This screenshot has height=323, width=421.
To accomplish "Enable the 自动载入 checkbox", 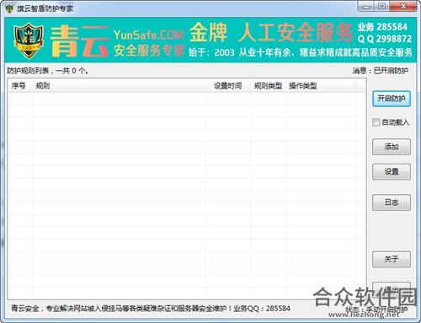I will (x=376, y=122).
